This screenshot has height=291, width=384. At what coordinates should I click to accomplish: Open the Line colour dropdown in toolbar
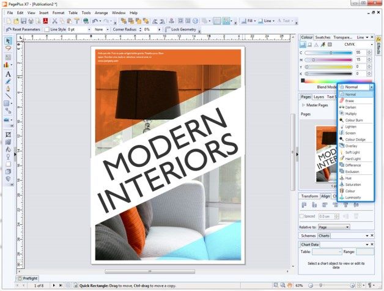click(x=273, y=21)
